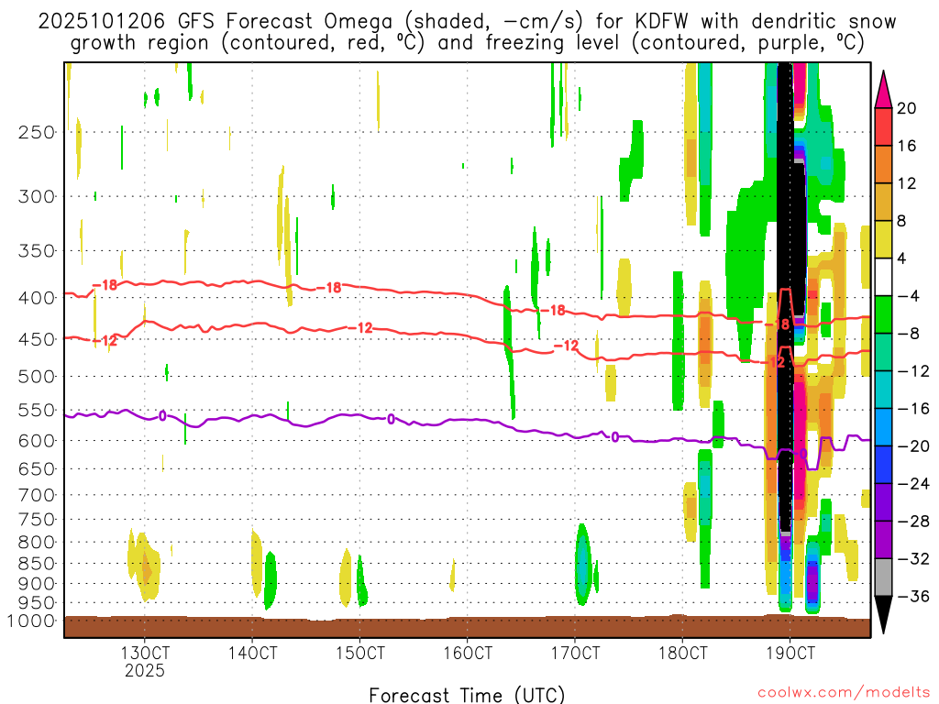Pick the red colorbar swatch between 16 and 20
The height and width of the screenshot is (704, 939).
point(883,126)
